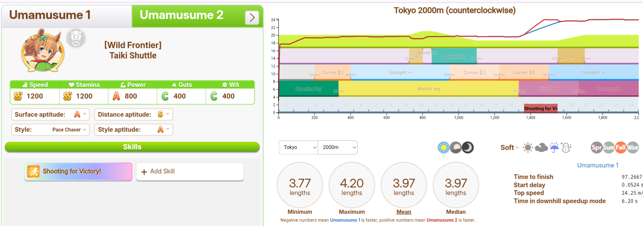Image resolution: width=643 pixels, height=226 pixels.
Task: Edit the Stamina stat value field
Action: click(84, 96)
